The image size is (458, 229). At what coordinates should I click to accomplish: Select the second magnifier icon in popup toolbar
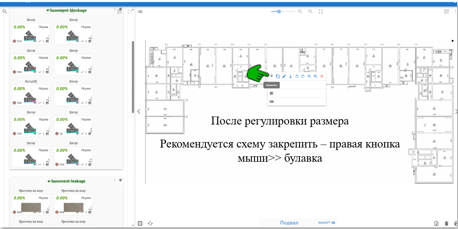coord(315,76)
